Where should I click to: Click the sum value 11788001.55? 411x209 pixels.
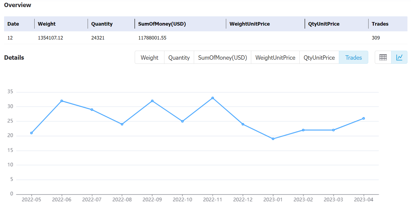(152, 38)
